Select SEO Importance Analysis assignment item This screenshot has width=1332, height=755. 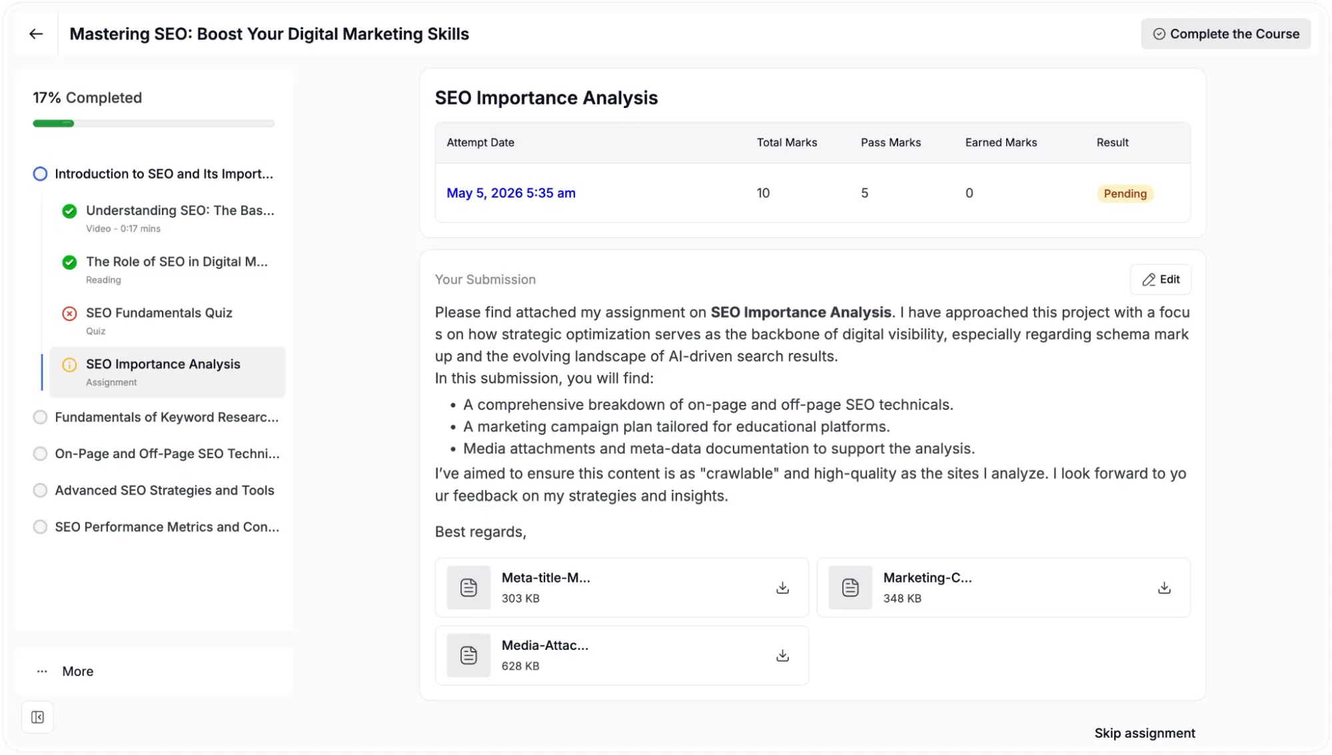168,372
